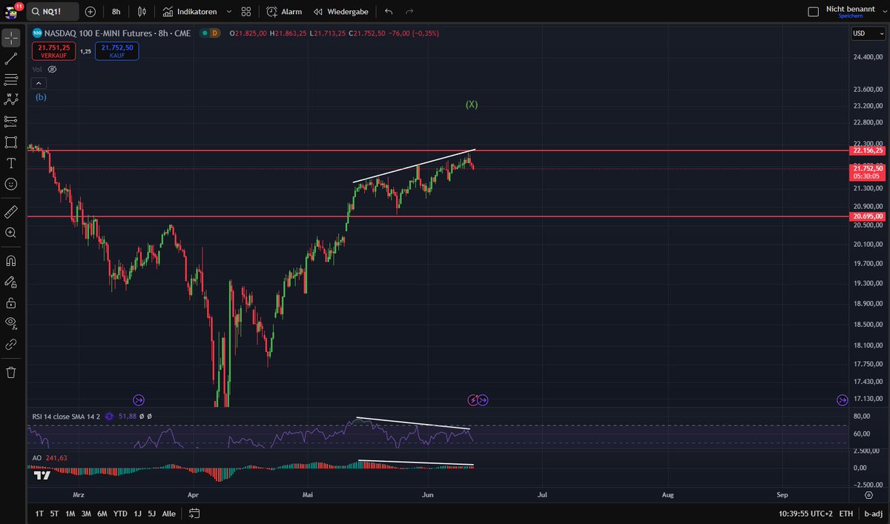Open the indicator templates grid icon
This screenshot has height=524, width=890.
pyautogui.click(x=246, y=12)
